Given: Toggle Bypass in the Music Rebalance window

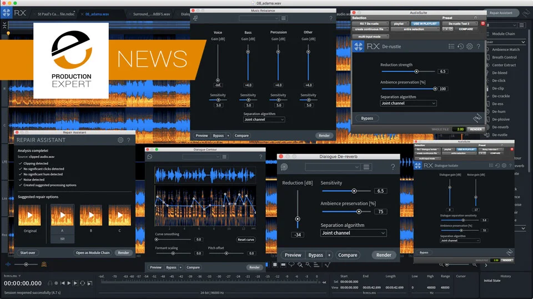Looking at the screenshot, I should (x=218, y=136).
